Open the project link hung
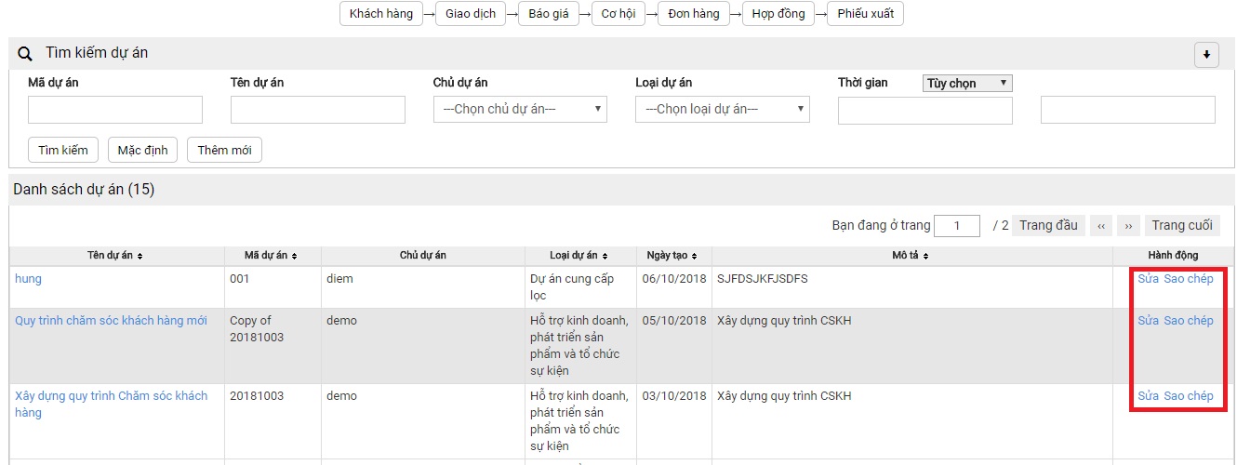The height and width of the screenshot is (465, 1237). [x=28, y=279]
